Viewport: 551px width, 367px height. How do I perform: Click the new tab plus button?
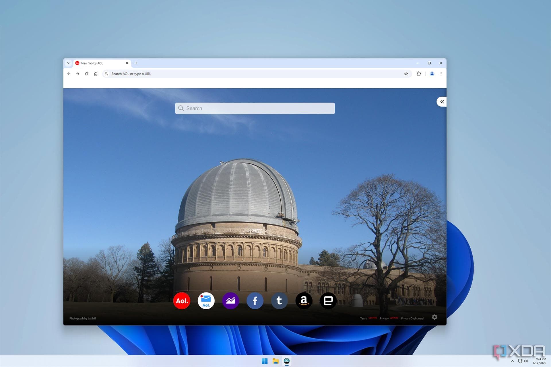(x=136, y=63)
